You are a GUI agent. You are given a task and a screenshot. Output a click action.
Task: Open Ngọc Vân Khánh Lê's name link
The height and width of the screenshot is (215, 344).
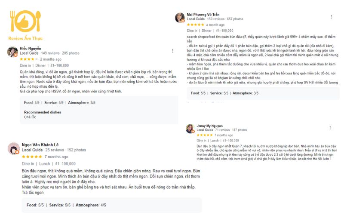40,145
